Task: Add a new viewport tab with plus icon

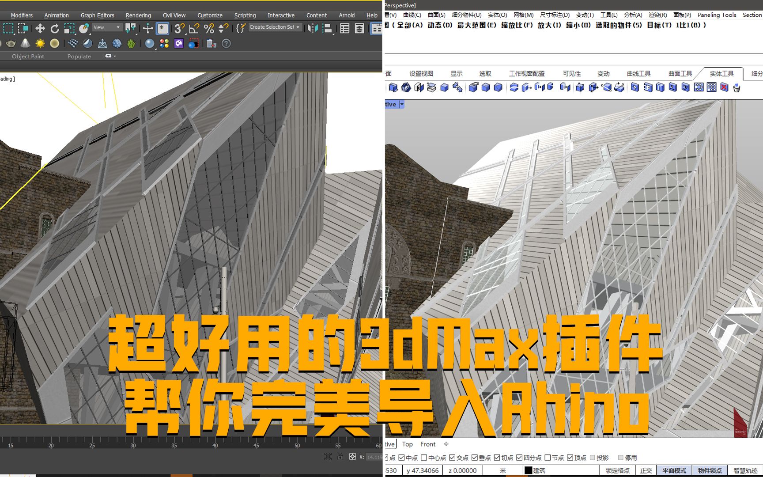Action: point(446,444)
